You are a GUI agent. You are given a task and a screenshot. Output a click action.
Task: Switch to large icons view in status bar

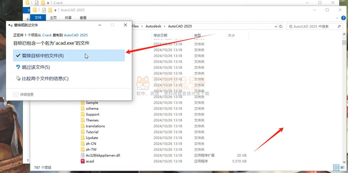coord(342,167)
